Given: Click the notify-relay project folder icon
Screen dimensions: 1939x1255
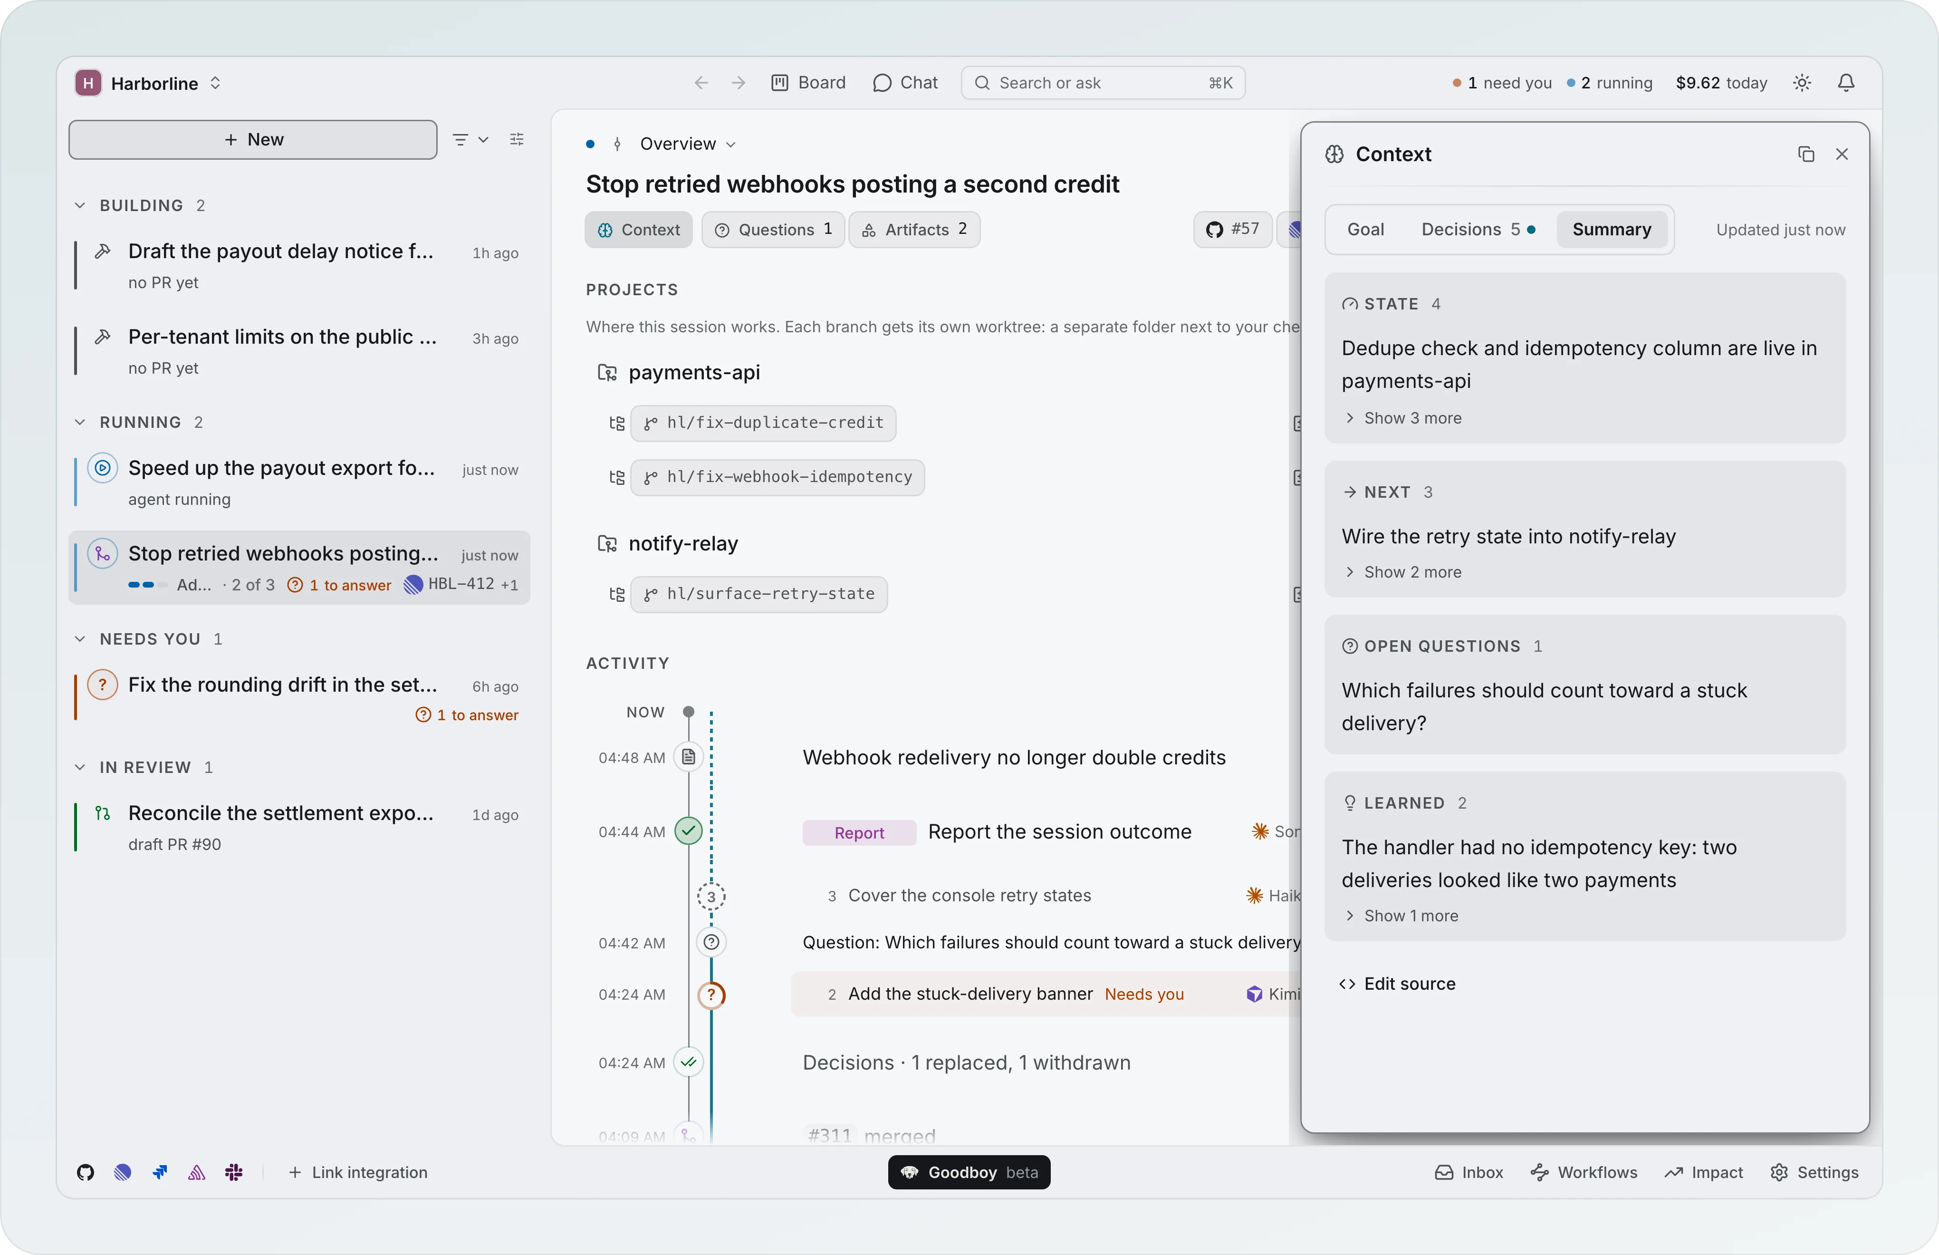Looking at the screenshot, I should coord(607,543).
